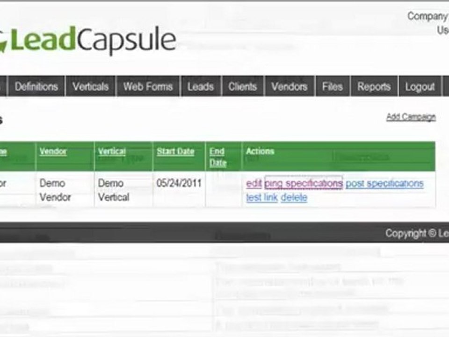
Task: Sort campaigns by Start Date
Action: click(175, 151)
